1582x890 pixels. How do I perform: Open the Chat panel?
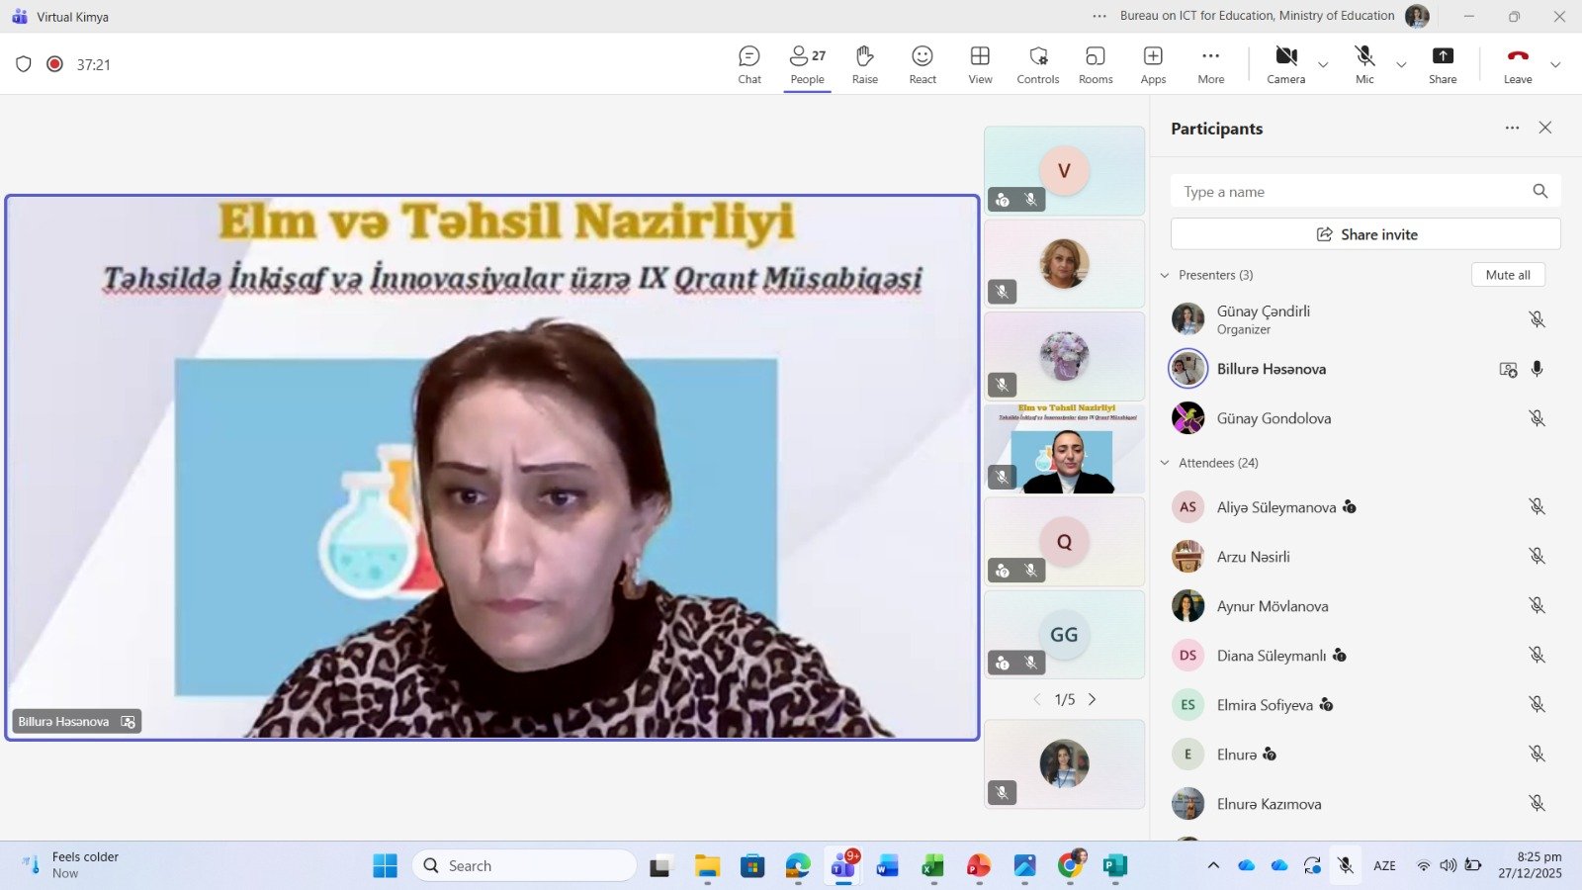[749, 65]
